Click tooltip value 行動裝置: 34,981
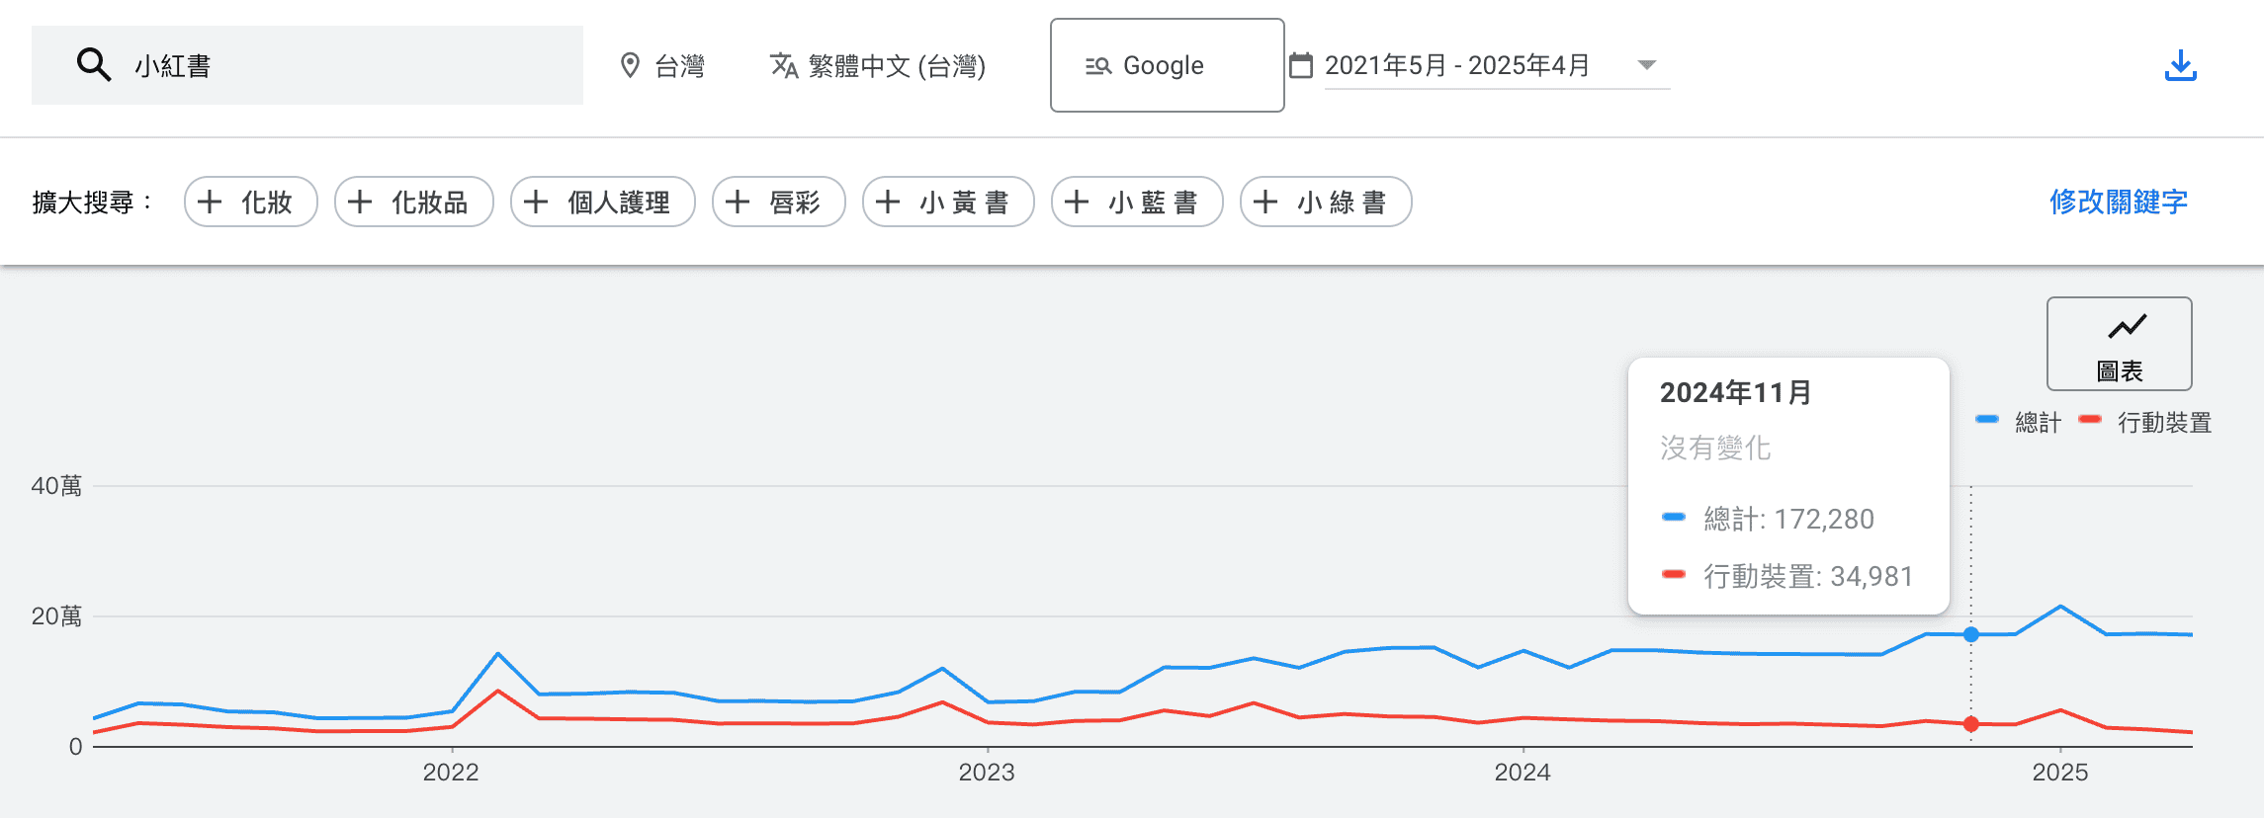This screenshot has height=818, width=2264. (x=1808, y=576)
